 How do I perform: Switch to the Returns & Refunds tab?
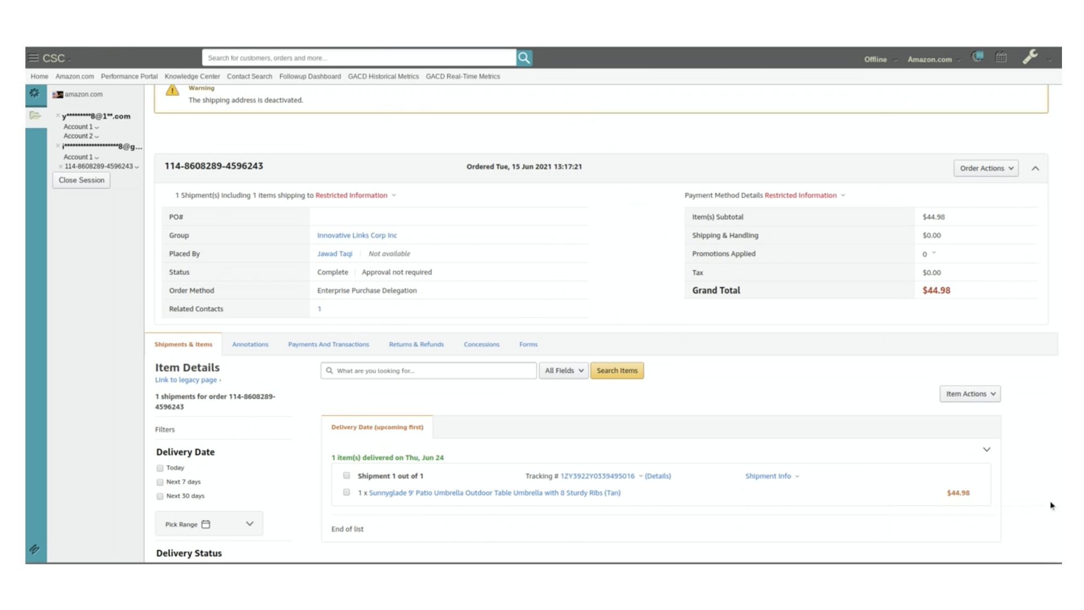click(x=416, y=345)
